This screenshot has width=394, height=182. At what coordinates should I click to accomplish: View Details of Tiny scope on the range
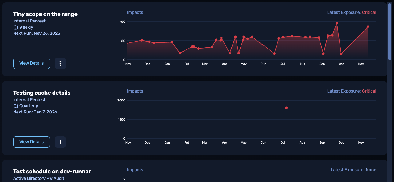[x=31, y=63]
